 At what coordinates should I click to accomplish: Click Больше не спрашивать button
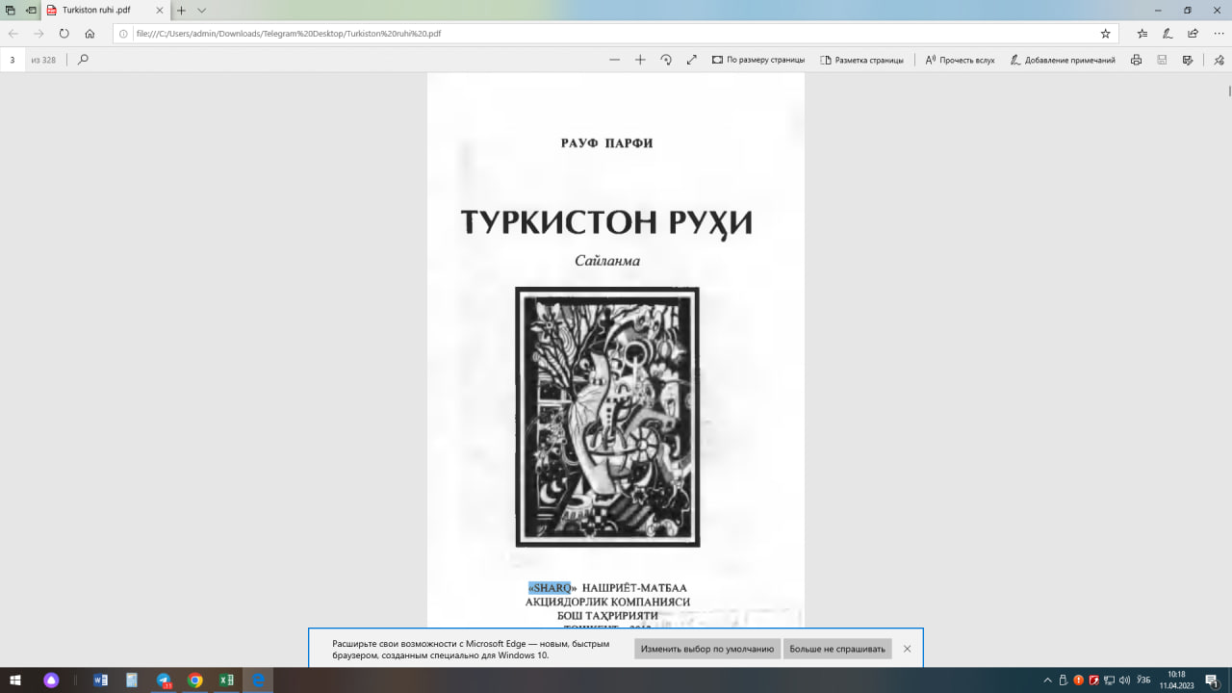pyautogui.click(x=837, y=649)
